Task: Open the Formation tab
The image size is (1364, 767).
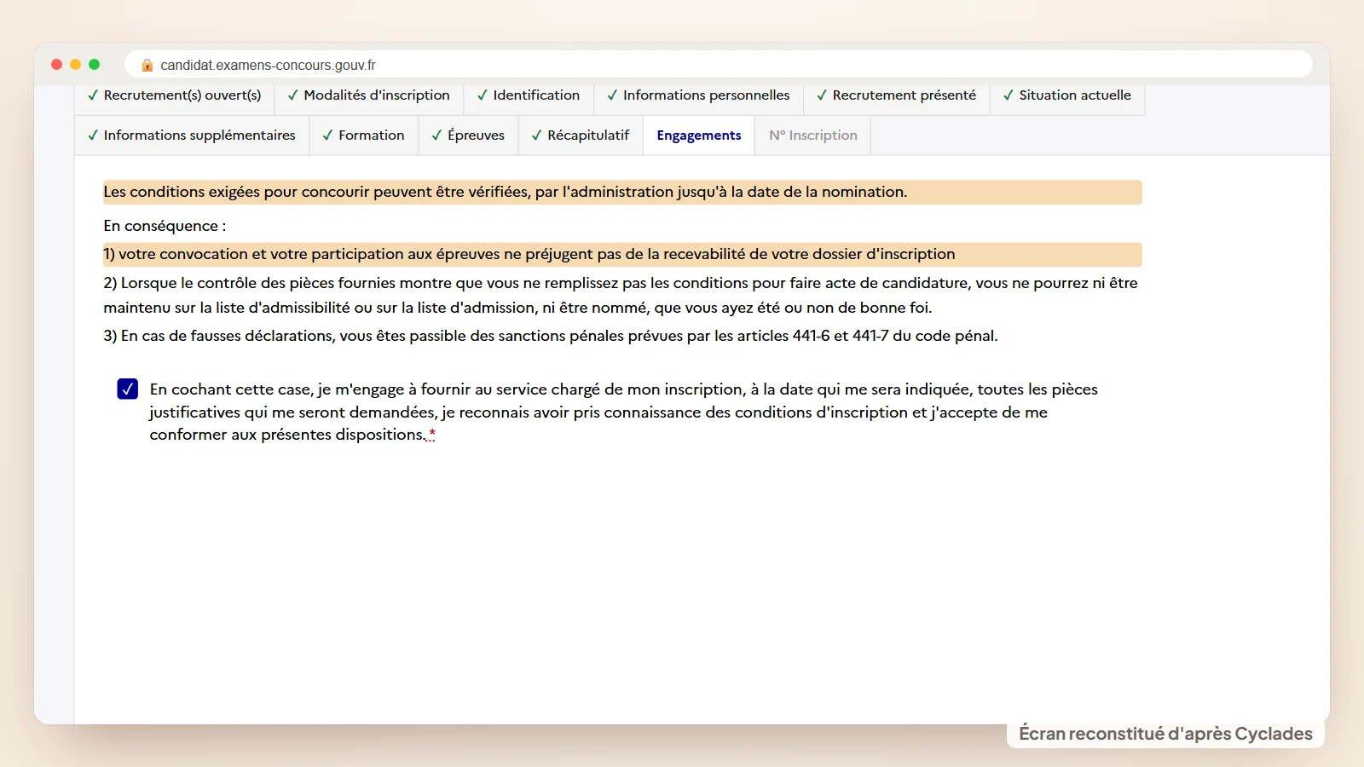Action: coord(363,136)
